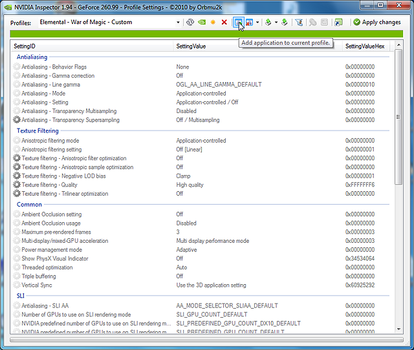Click the greyed-out gears toolbar icon
The image size is (414, 350).
coord(312,23)
